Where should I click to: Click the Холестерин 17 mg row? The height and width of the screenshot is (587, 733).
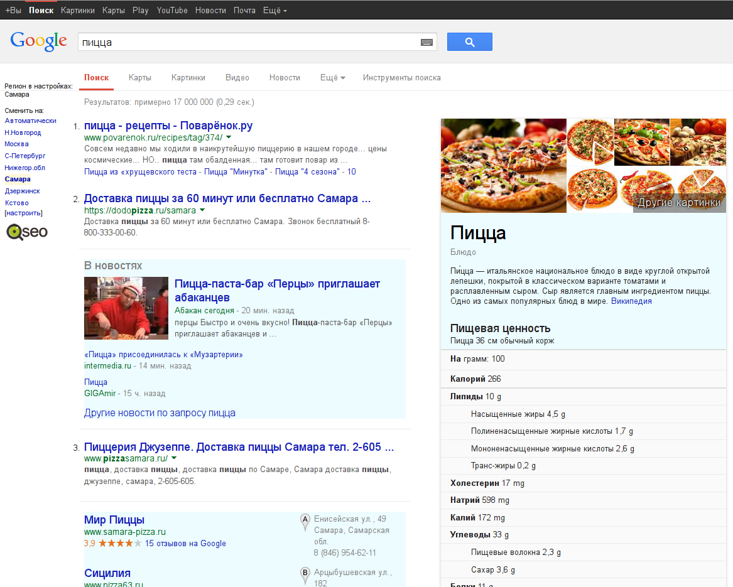pyautogui.click(x=584, y=483)
